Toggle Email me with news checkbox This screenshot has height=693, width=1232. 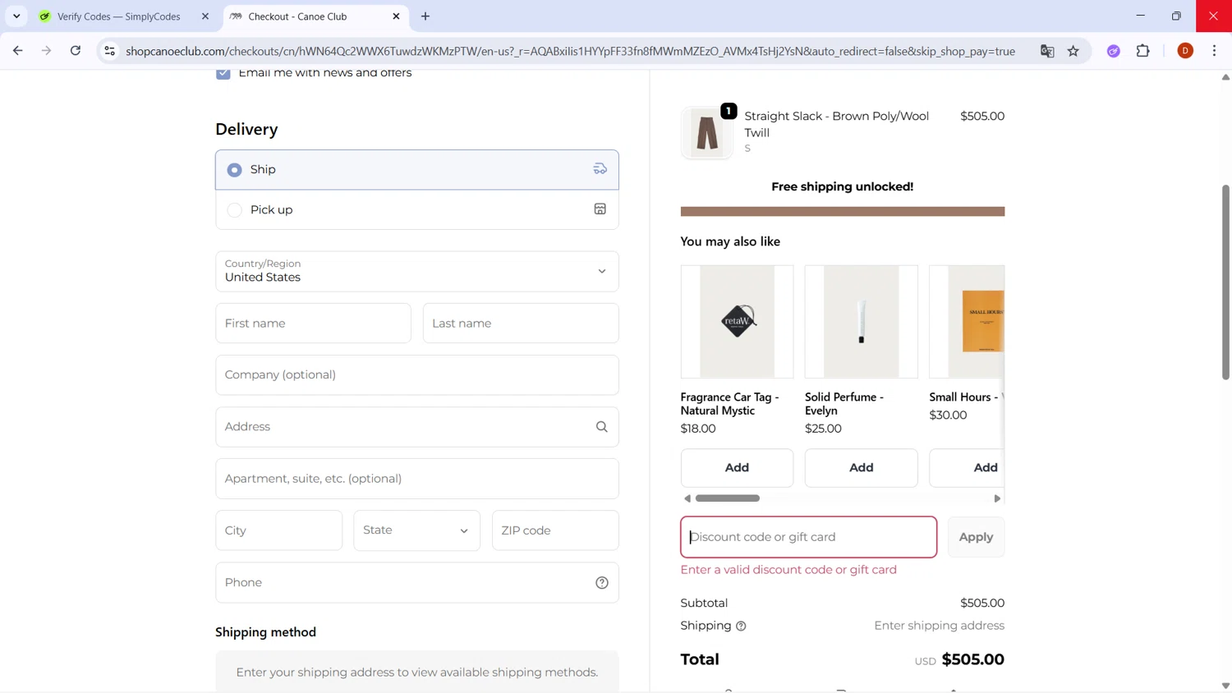click(223, 73)
